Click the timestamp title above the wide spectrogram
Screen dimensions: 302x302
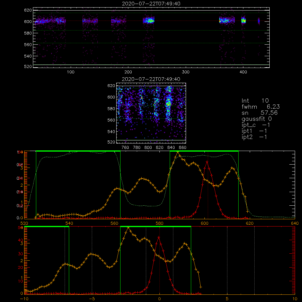pos(151,4)
